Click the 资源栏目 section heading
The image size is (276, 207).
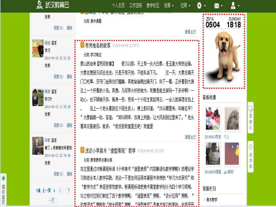[x=209, y=189]
